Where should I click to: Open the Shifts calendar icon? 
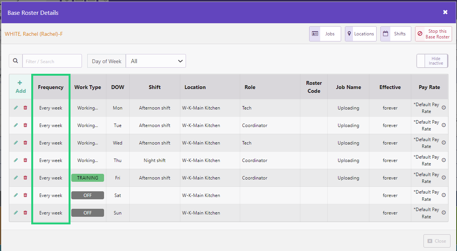pos(385,33)
